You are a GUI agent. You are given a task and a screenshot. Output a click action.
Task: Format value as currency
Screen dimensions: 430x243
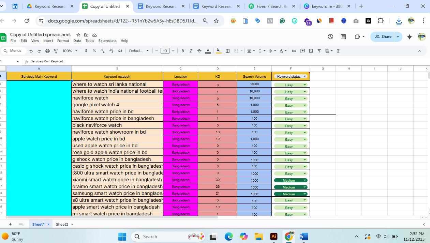tap(86, 50)
